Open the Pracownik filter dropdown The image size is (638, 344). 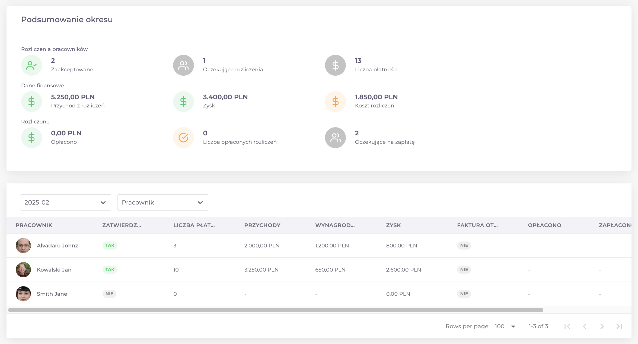(162, 202)
